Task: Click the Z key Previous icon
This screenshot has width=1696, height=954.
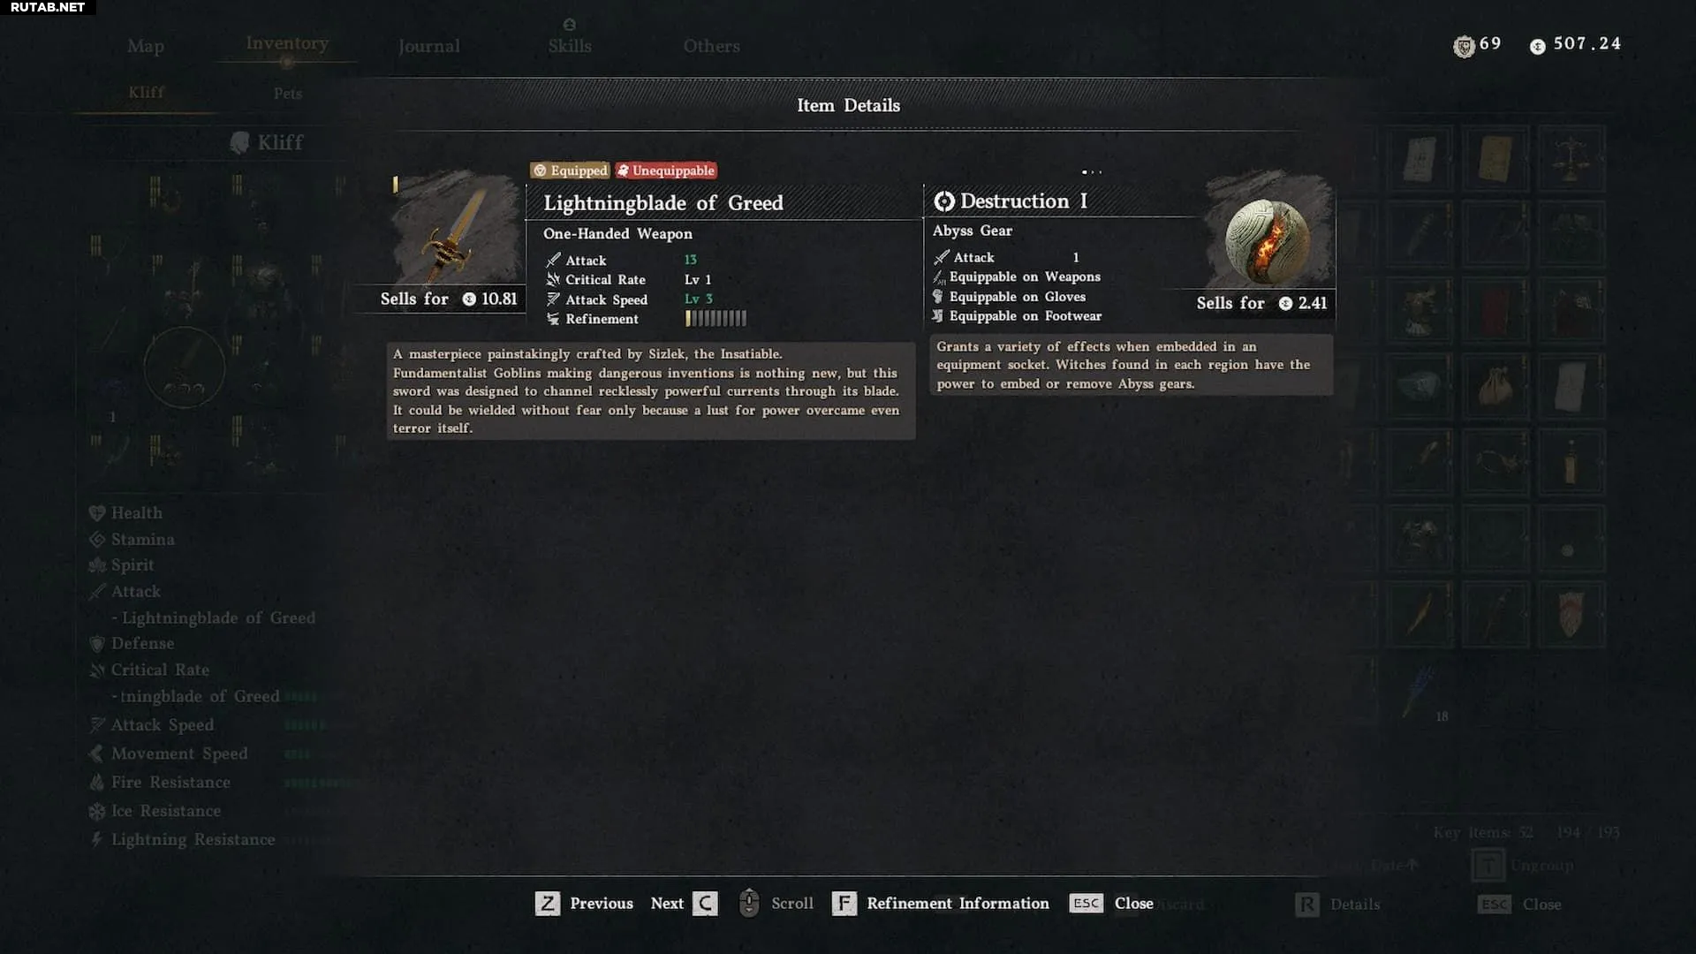Action: [x=548, y=903]
